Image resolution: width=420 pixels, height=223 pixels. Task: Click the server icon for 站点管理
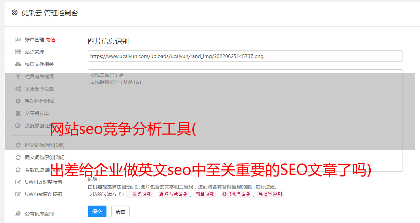[x=18, y=52]
